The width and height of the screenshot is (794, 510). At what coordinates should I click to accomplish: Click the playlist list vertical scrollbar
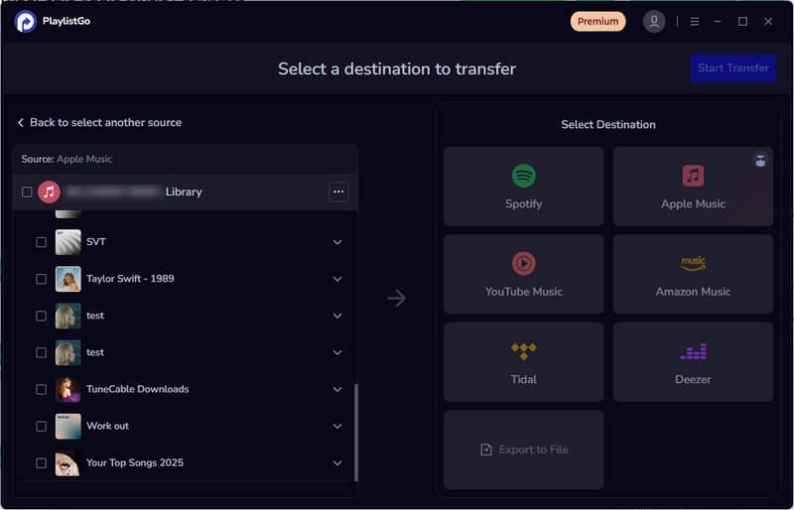354,427
